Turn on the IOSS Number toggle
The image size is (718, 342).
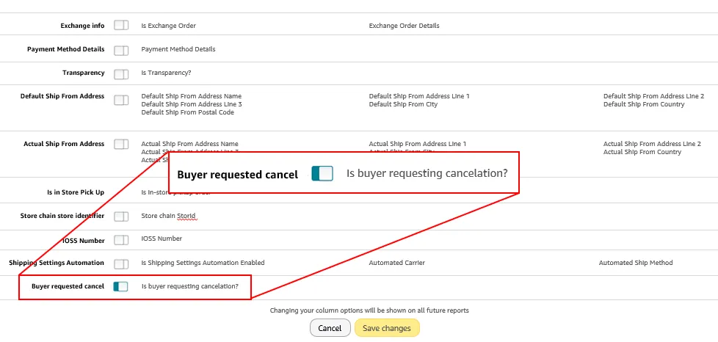click(x=121, y=240)
